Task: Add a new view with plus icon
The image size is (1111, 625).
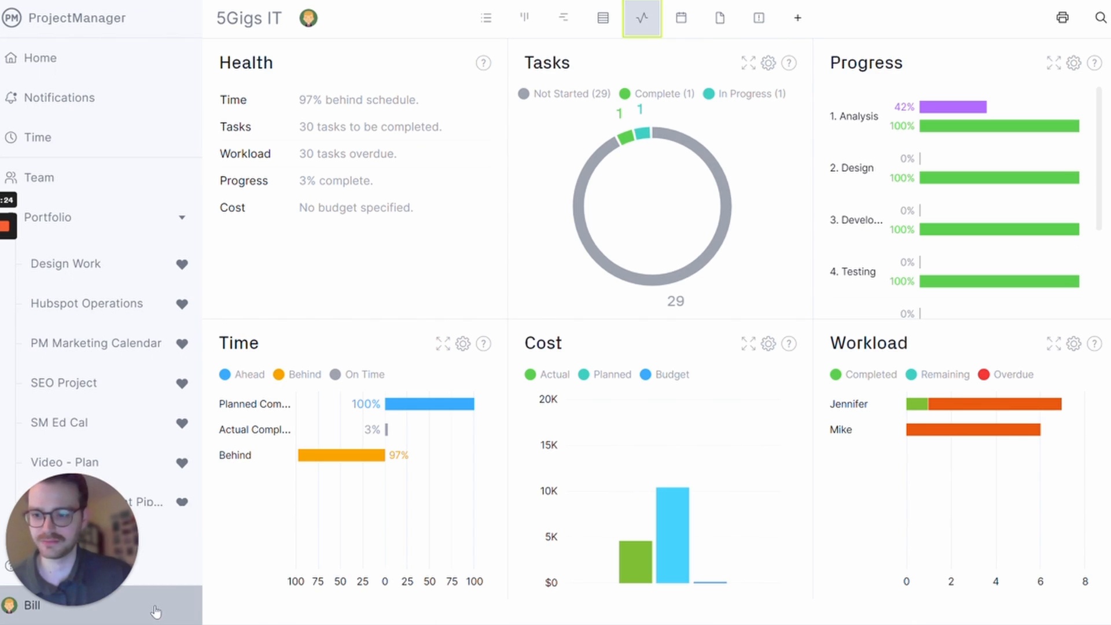Action: pyautogui.click(x=797, y=18)
